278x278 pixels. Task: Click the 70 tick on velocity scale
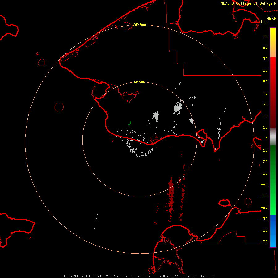coord(265,59)
